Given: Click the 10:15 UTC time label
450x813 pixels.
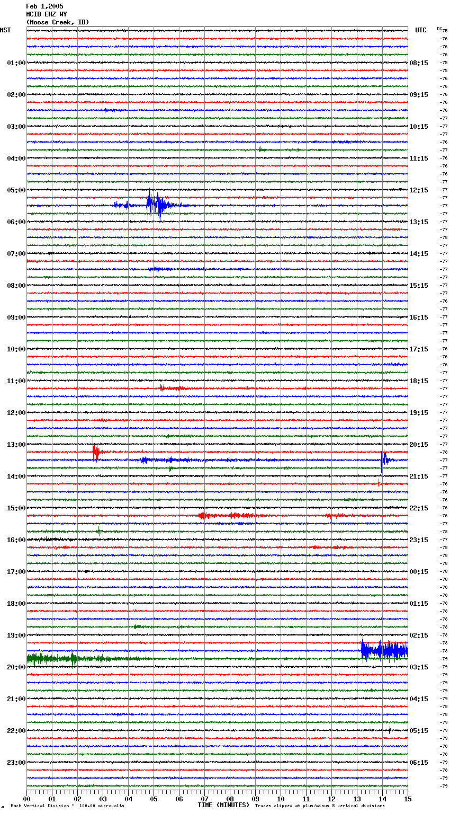Looking at the screenshot, I should (419, 127).
